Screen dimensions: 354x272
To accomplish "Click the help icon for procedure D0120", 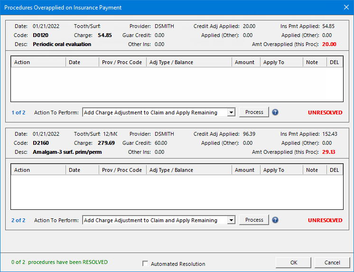I will [275, 113].
